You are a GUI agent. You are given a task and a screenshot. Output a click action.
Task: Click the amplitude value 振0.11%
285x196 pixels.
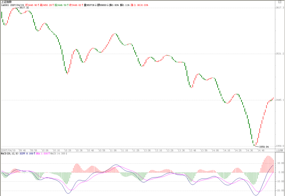(x=125, y=5)
